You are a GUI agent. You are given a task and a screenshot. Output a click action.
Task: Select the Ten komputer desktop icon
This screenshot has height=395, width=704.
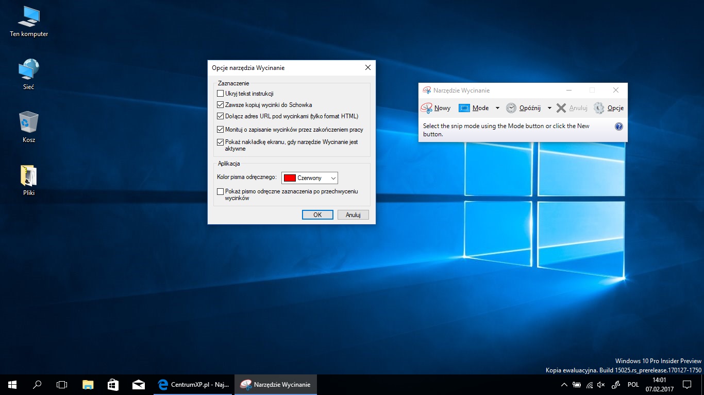[29, 22]
